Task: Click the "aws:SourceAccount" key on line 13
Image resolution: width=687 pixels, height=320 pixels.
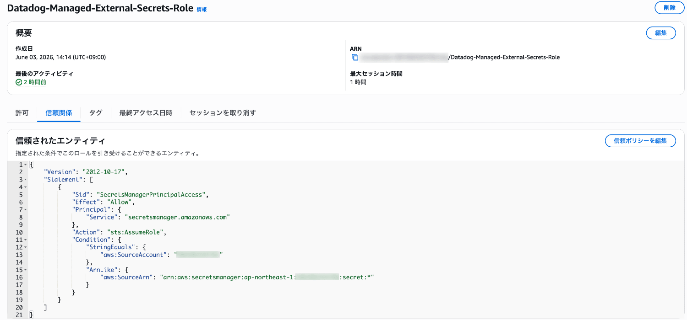Action: pyautogui.click(x=133, y=255)
